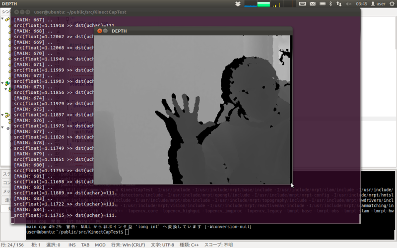This screenshot has width=397, height=248.
Task: Minimize the DEPTH image window
Action: pos(105,31)
